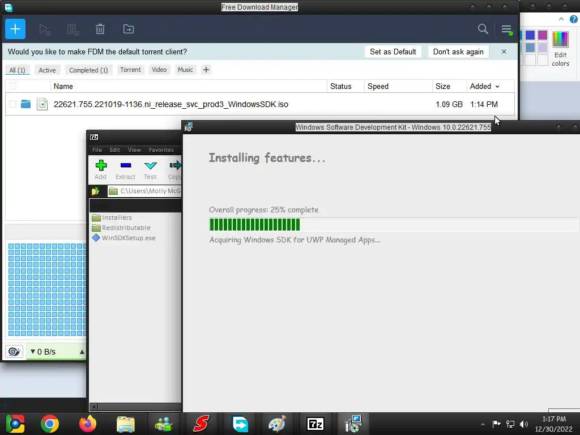Select the WindowsSDK.iso download name
The image size is (580, 435).
coord(171,104)
